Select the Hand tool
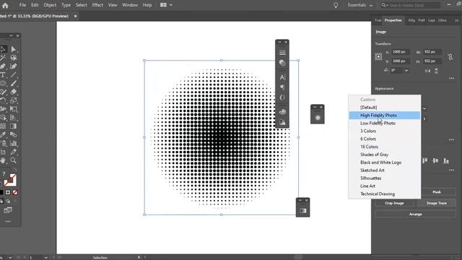 3,160
